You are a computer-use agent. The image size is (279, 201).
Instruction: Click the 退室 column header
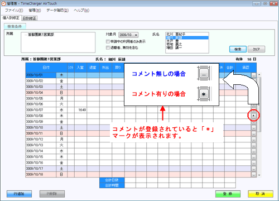point(93,68)
